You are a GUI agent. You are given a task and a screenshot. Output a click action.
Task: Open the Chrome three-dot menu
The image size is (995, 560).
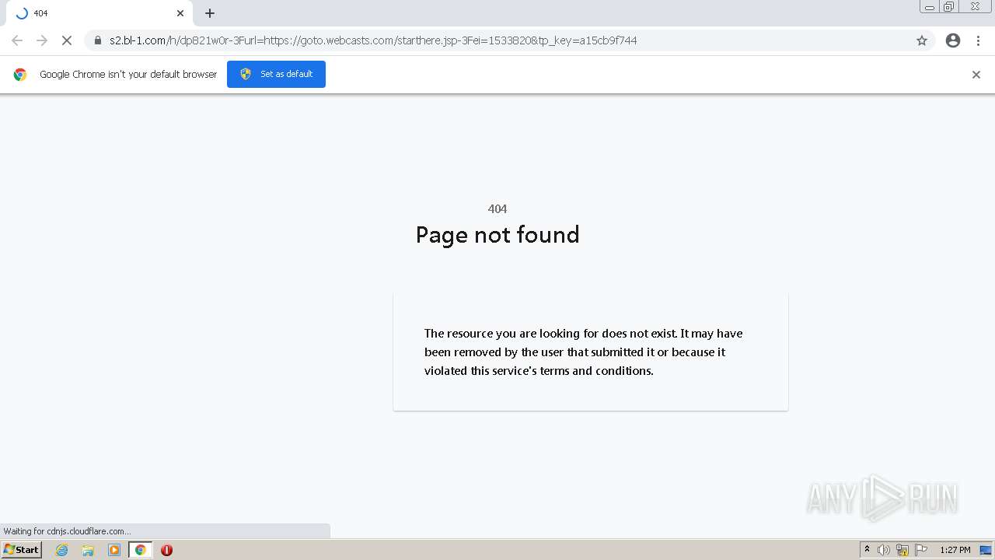(x=978, y=40)
